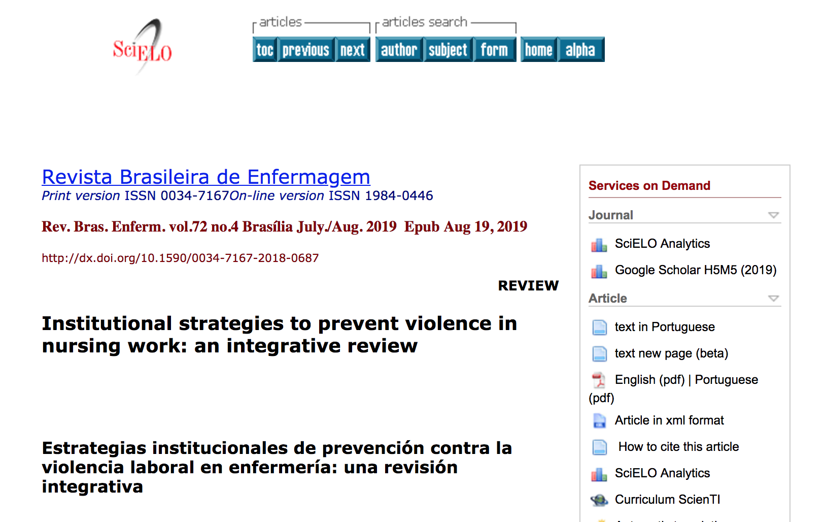Click the XML file icon for Article in xml format
The width and height of the screenshot is (825, 522).
coord(599,421)
